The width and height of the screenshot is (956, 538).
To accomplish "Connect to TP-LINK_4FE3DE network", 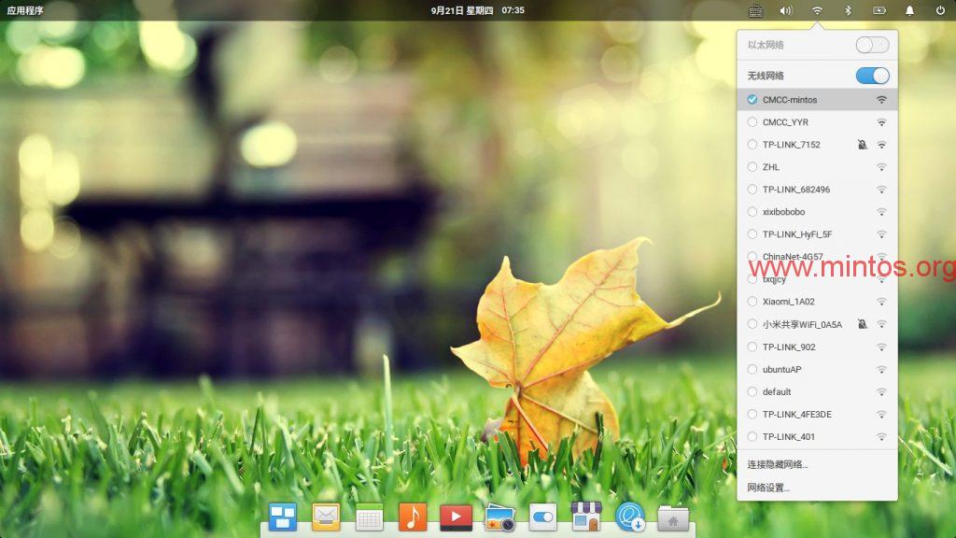I will coord(817,414).
